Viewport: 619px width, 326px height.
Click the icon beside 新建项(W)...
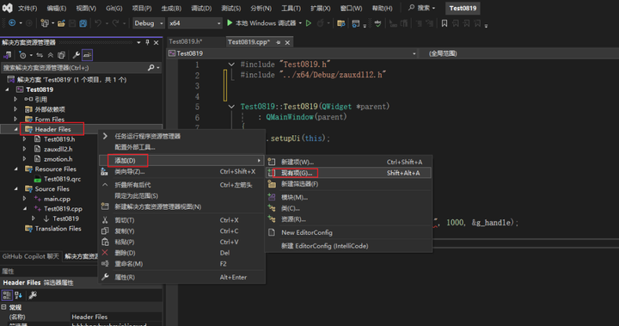(272, 162)
